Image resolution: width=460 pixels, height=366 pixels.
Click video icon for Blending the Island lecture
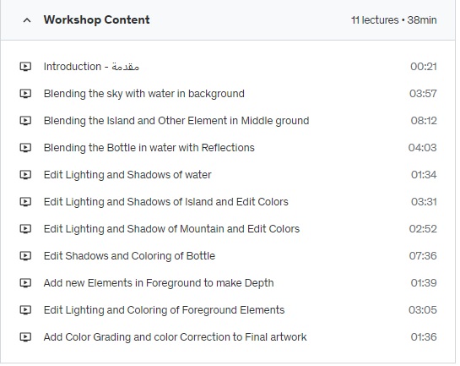point(25,121)
